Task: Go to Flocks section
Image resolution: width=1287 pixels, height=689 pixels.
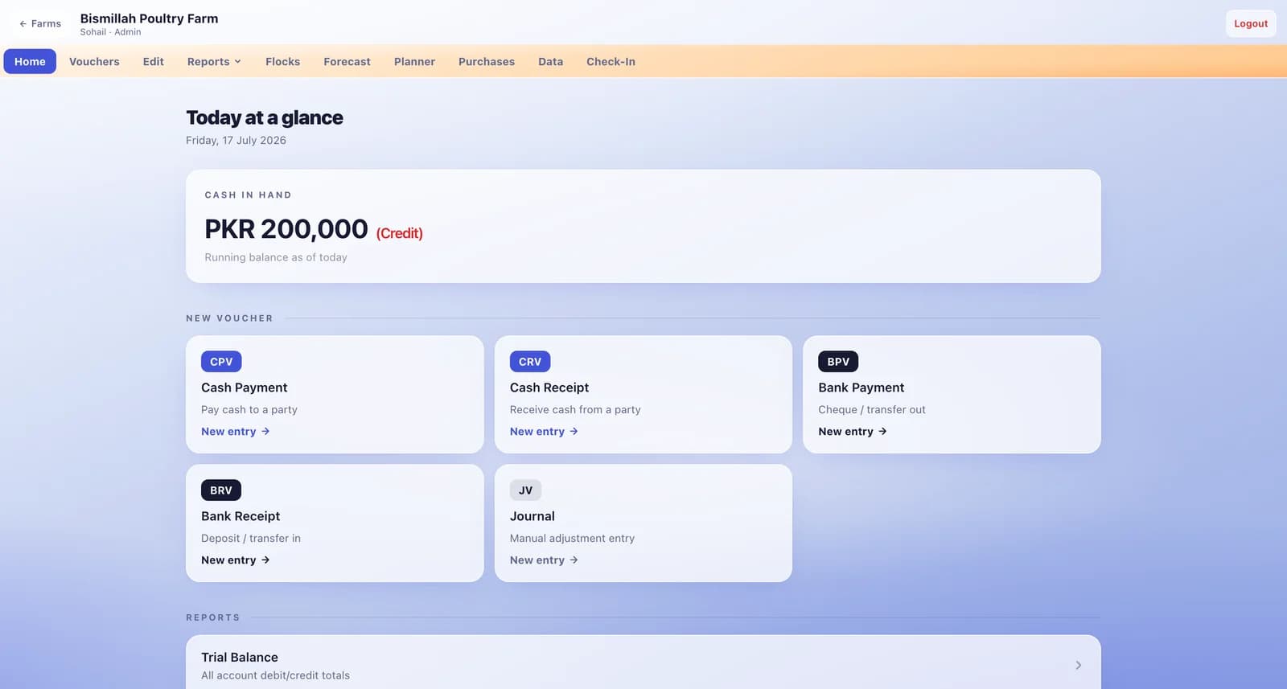Action: [x=282, y=61]
